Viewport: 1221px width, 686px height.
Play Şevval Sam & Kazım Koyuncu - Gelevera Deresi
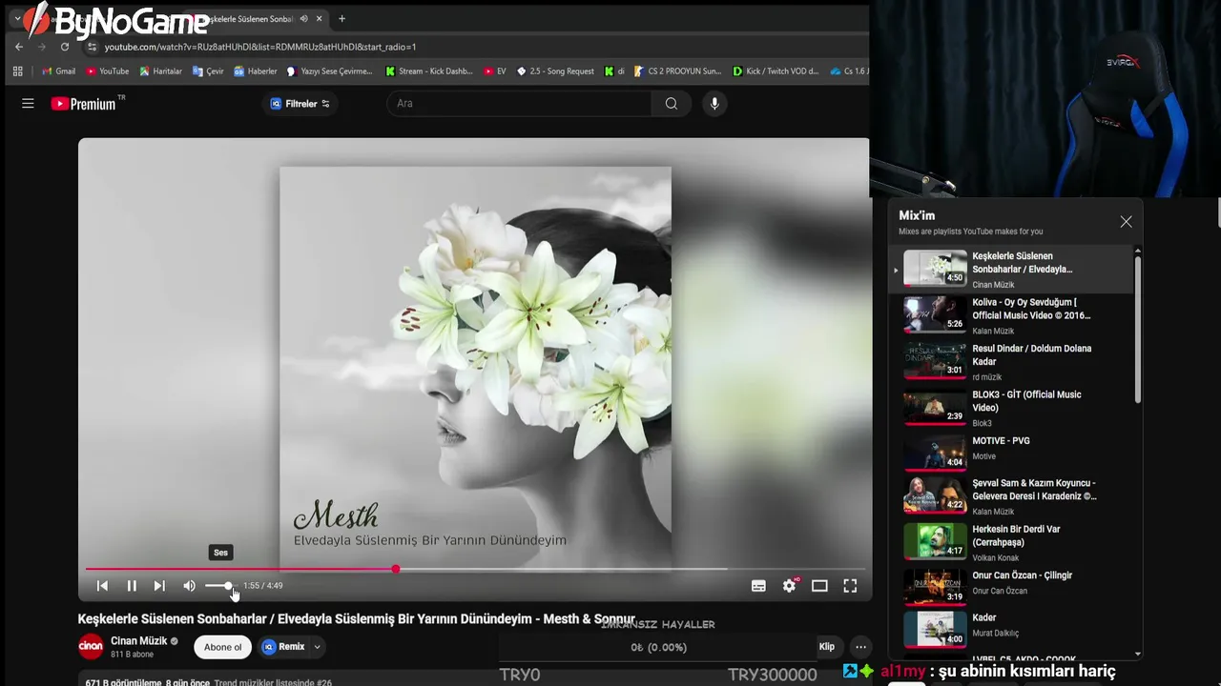pyautogui.click(x=1011, y=496)
